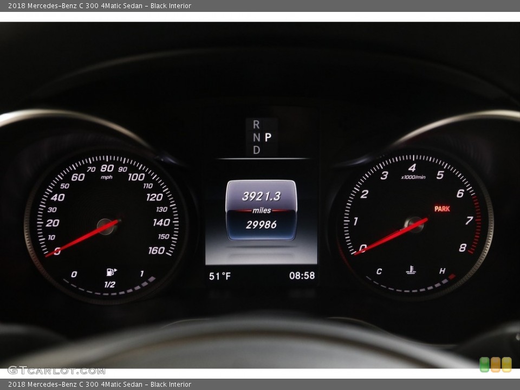Click the yellow square badge
The width and height of the screenshot is (520, 390).
point(506,365)
